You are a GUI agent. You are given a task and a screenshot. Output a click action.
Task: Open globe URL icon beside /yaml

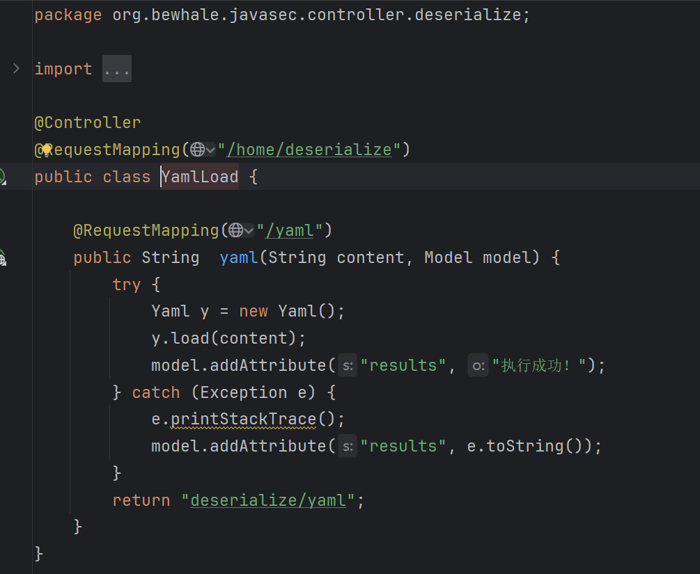235,230
